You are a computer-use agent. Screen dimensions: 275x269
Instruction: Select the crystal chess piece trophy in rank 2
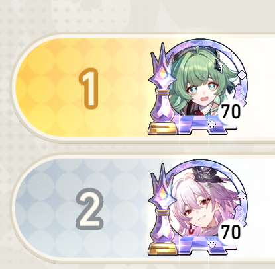point(162,209)
